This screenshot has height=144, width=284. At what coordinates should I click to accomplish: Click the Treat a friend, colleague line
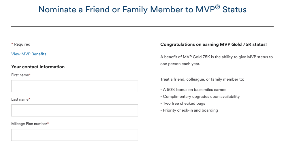click(202, 79)
